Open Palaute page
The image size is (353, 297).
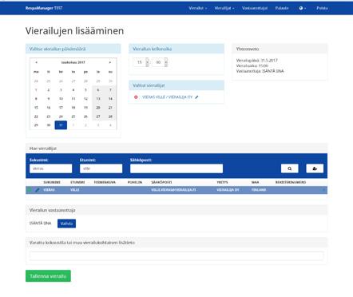282,8
